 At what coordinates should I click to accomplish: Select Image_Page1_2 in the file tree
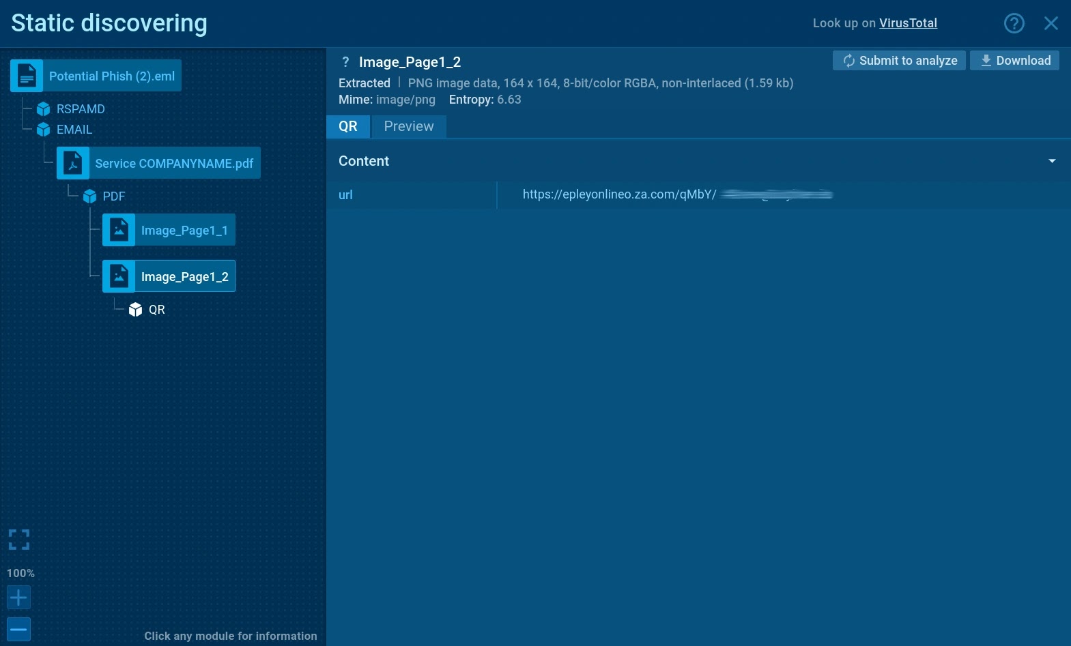coord(184,276)
